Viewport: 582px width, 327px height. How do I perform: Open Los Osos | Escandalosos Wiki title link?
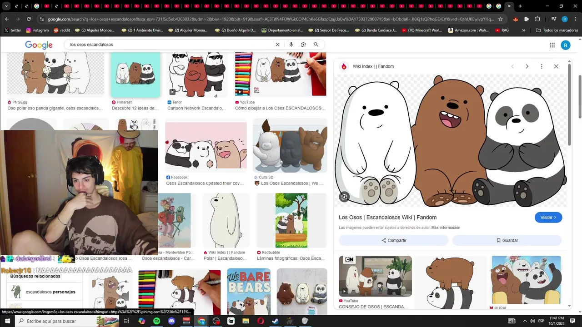coord(387,218)
